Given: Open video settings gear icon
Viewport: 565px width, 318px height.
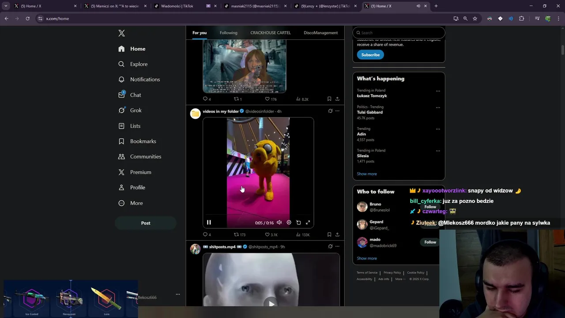Looking at the screenshot, I should 289,223.
